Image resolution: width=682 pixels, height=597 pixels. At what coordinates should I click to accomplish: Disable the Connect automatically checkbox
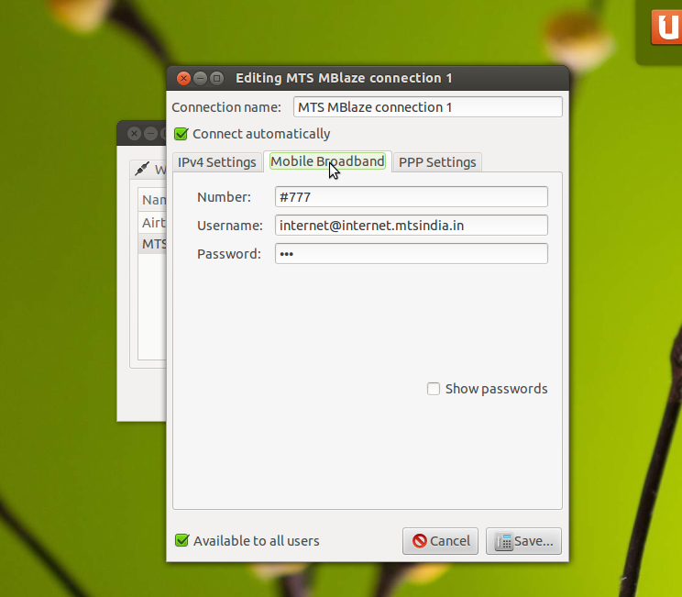(x=181, y=134)
